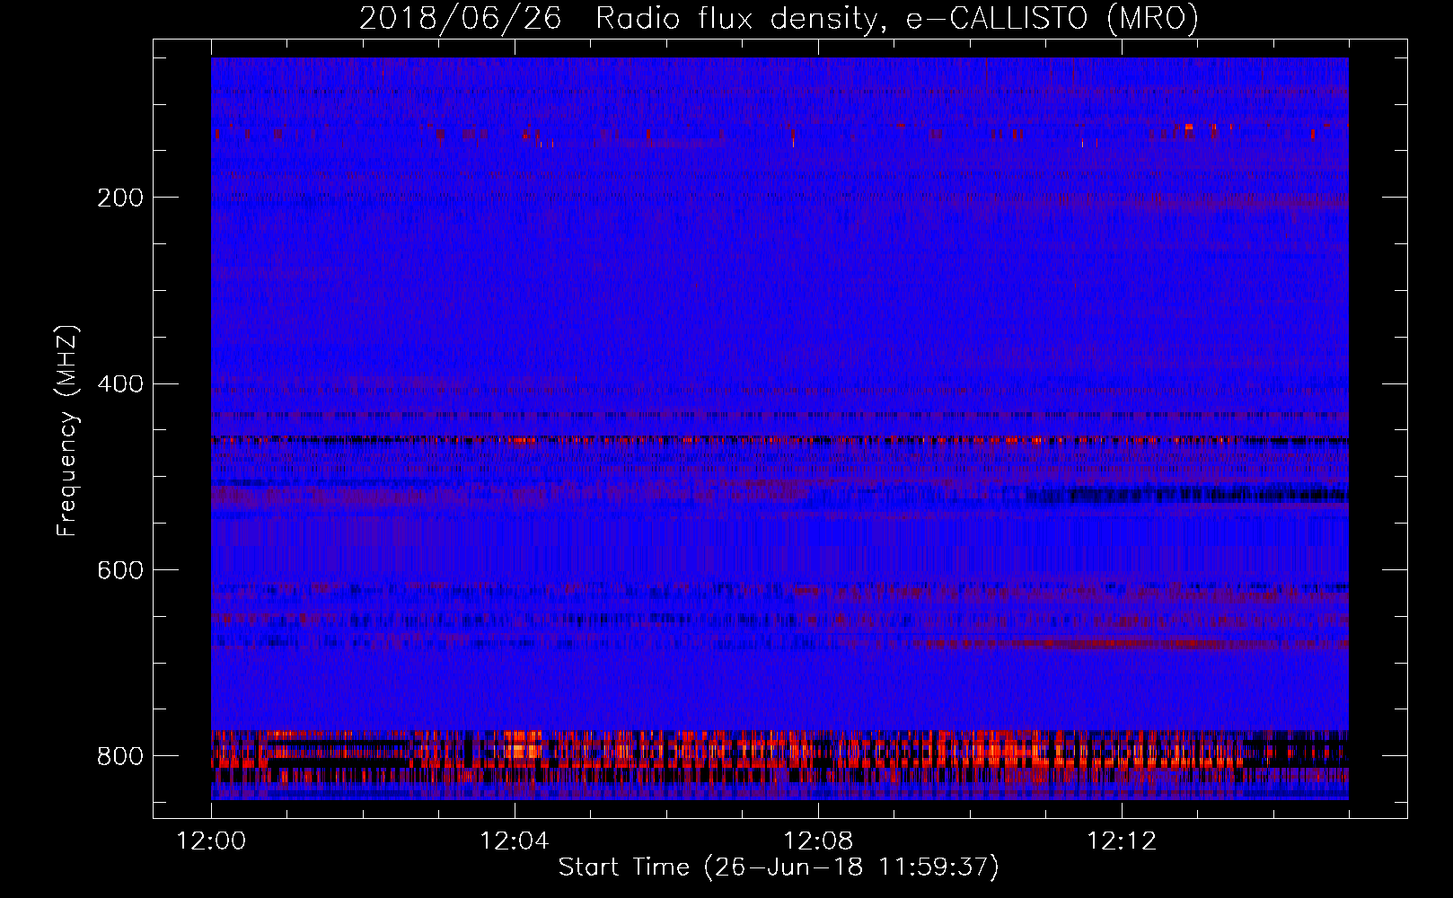Click the 'Start Time (26-Jun-18 11:59:37)' label
This screenshot has width=1453, height=898.
(779, 867)
